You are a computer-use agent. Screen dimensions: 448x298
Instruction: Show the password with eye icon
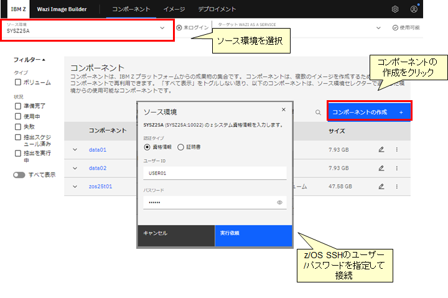point(279,202)
